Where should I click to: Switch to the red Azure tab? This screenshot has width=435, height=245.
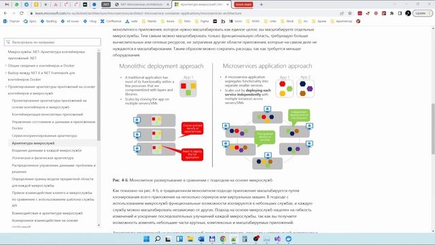(x=243, y=5)
